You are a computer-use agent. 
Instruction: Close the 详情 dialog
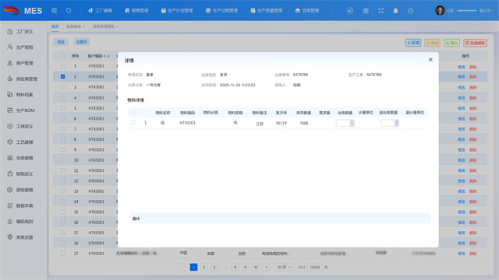pyautogui.click(x=430, y=60)
